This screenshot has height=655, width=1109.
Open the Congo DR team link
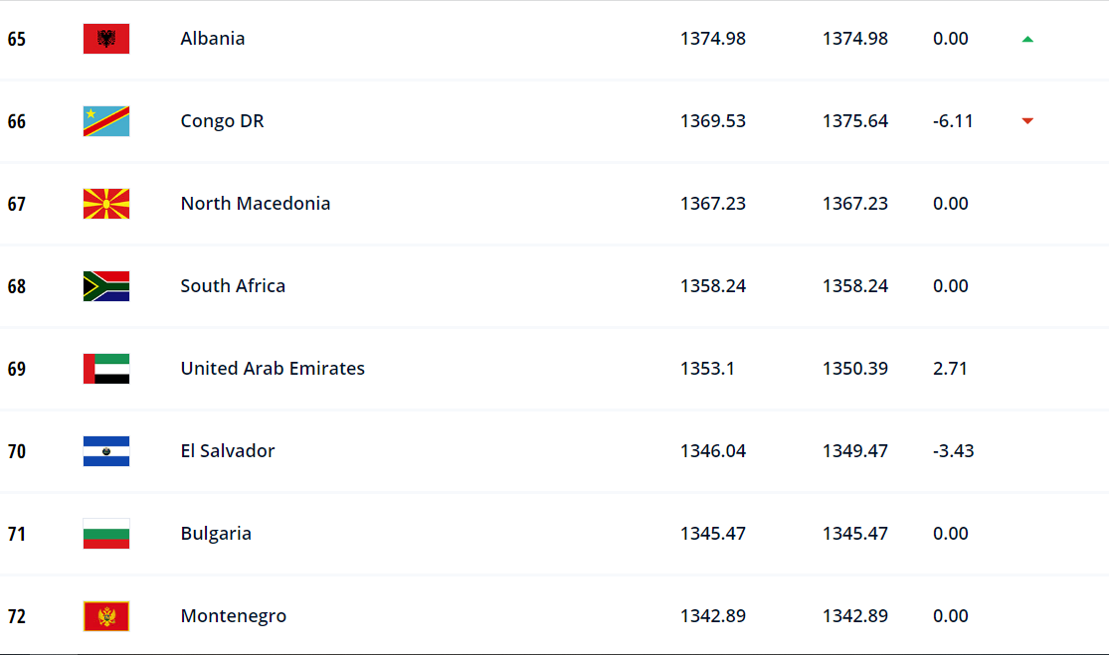(x=222, y=121)
